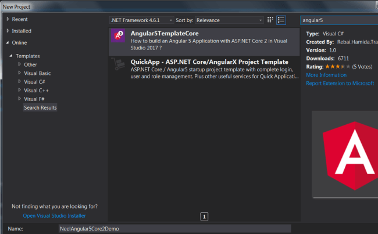Click the project Name input field
The image size is (378, 234).
[x=174, y=229]
